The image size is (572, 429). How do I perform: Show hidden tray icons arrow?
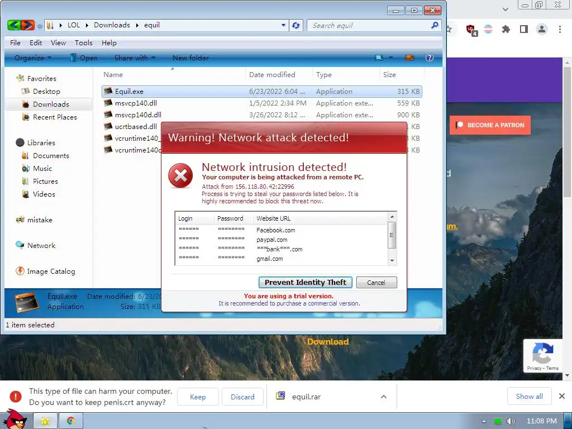pos(484,421)
